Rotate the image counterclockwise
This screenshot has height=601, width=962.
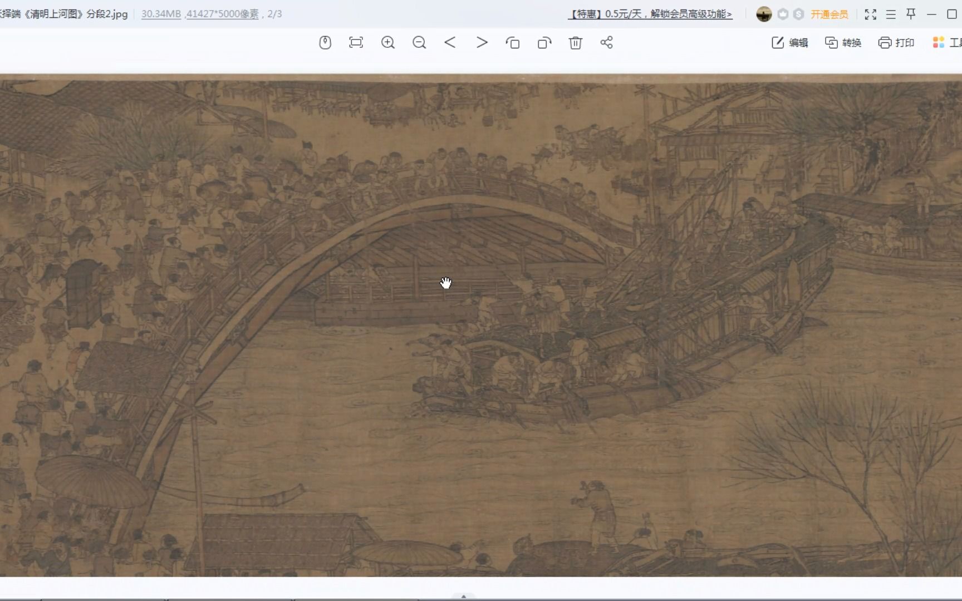(x=513, y=43)
